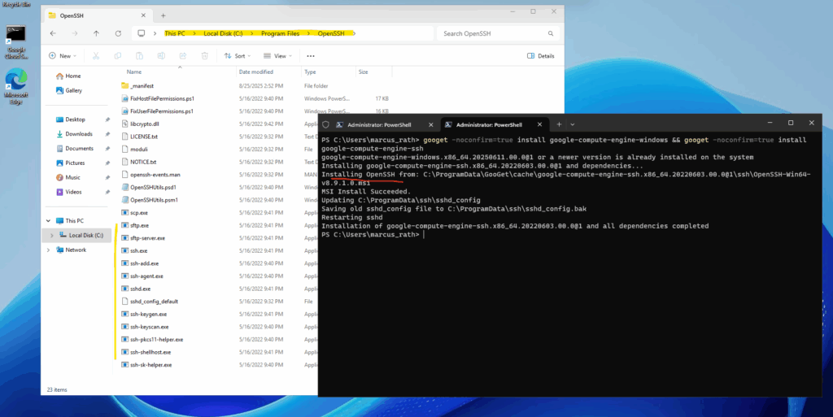
Task: Collapse the This PC tree node
Action: 48,221
